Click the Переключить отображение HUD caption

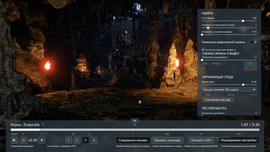point(201,146)
